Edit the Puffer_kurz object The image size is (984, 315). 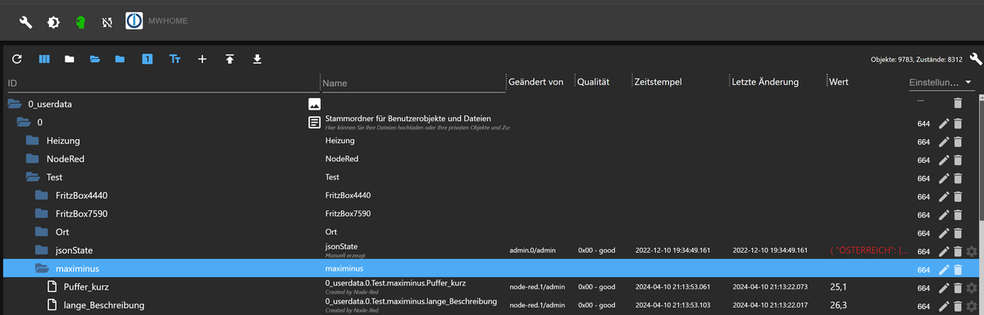pyautogui.click(x=943, y=287)
